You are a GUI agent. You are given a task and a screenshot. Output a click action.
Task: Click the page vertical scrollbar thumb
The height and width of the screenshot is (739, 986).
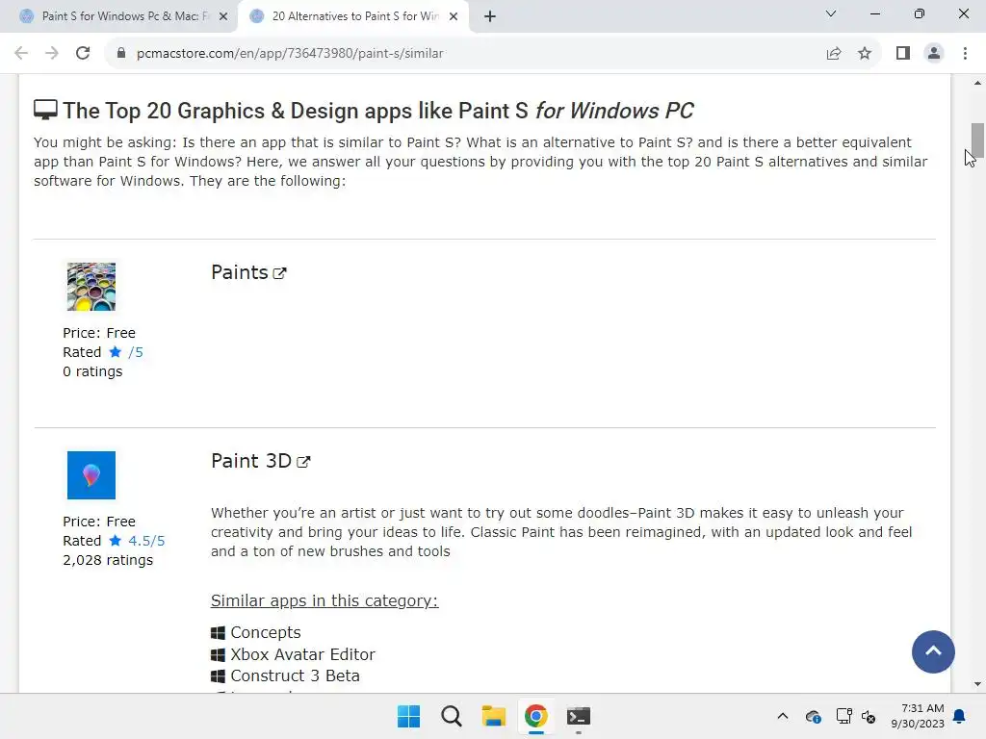[x=977, y=140]
